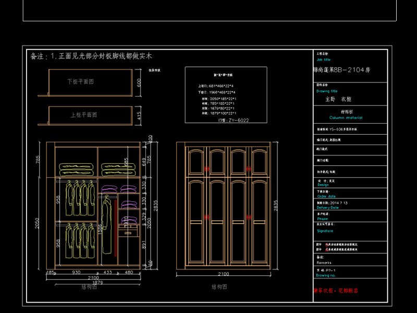Click the Design label in title block
The height and width of the screenshot is (313, 417).
[323, 185]
